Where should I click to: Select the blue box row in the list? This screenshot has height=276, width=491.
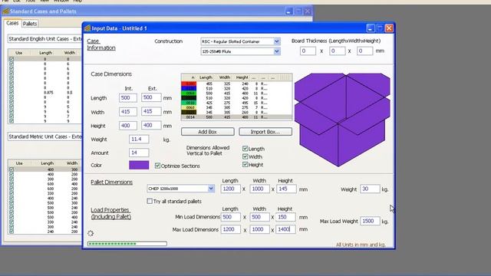click(237, 89)
